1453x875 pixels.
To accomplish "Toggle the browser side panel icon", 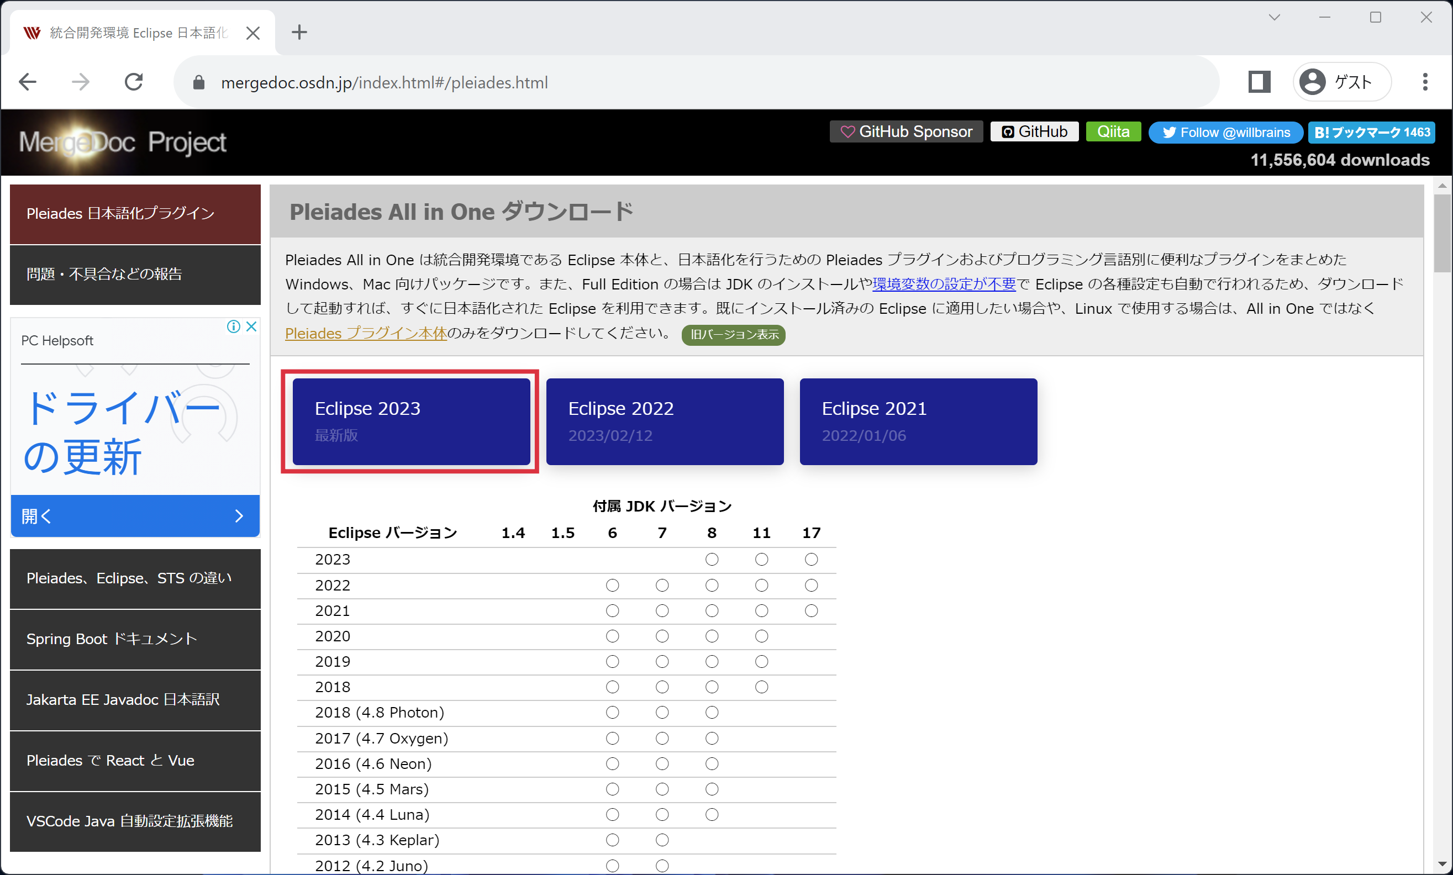I will pos(1259,82).
